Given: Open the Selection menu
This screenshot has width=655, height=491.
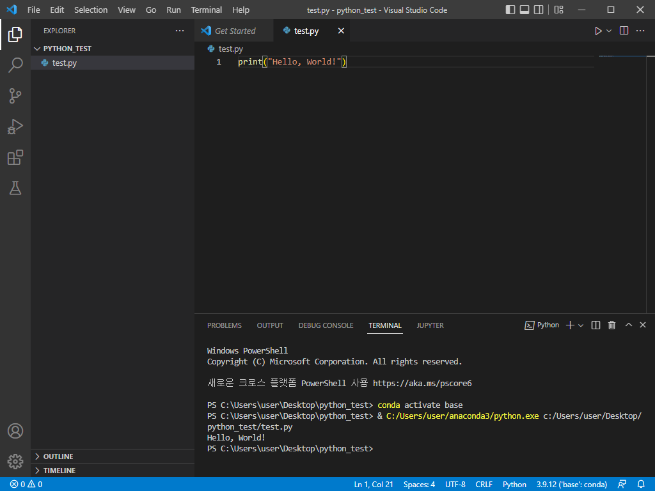Looking at the screenshot, I should (91, 10).
